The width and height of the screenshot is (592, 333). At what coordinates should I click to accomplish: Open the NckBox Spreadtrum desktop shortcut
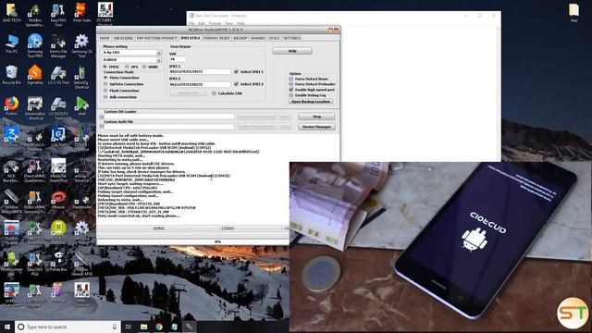(x=35, y=15)
